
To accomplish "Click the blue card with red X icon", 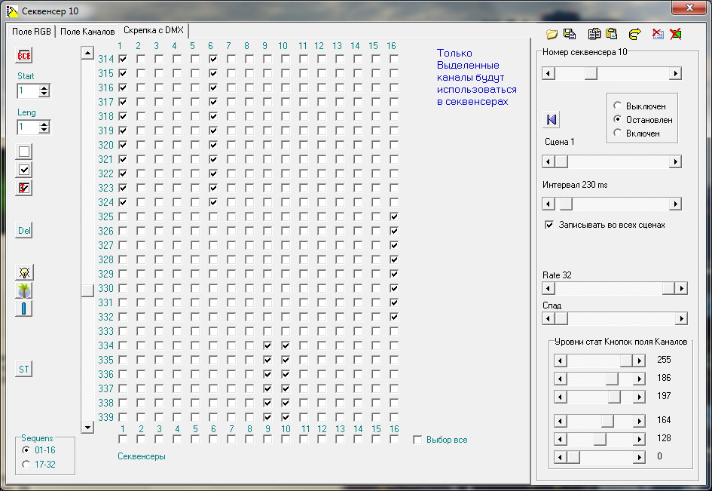I will click(x=658, y=34).
